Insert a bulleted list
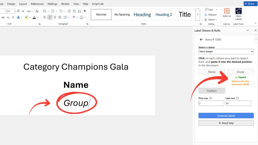Image resolution: width=258 pixels, height=145 pixels. 45,11
